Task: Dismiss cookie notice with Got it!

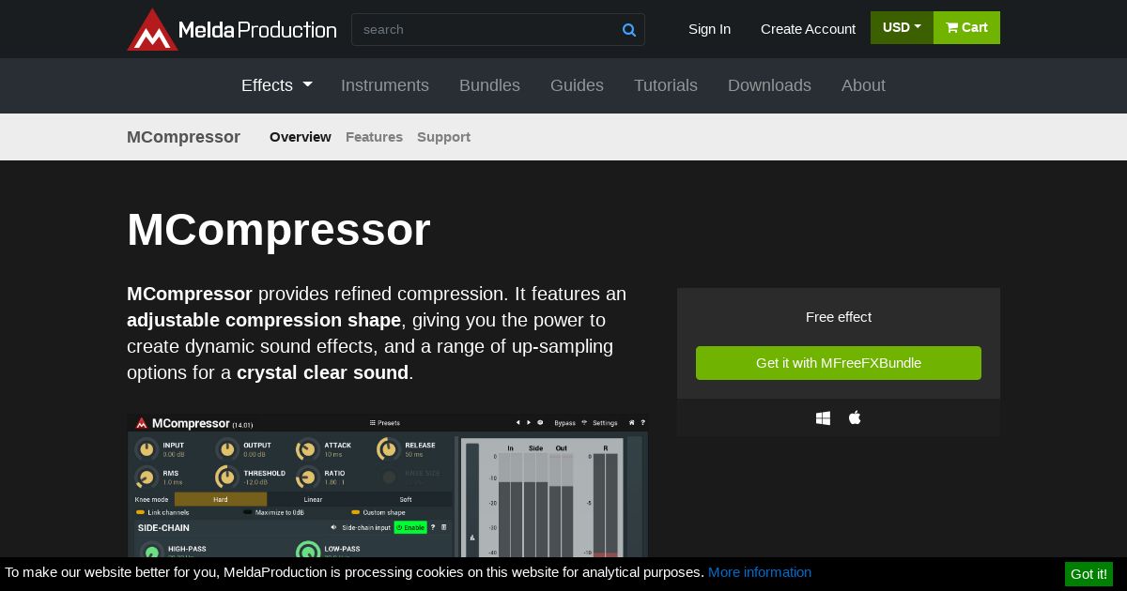Action: [x=1088, y=574]
